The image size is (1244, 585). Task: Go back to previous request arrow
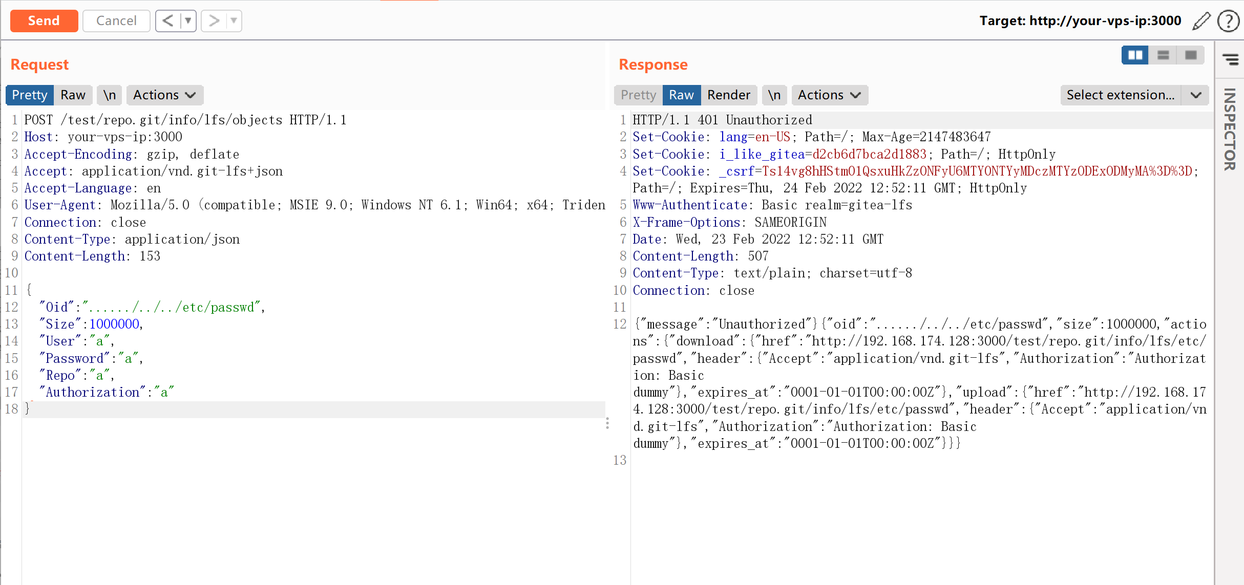point(167,21)
